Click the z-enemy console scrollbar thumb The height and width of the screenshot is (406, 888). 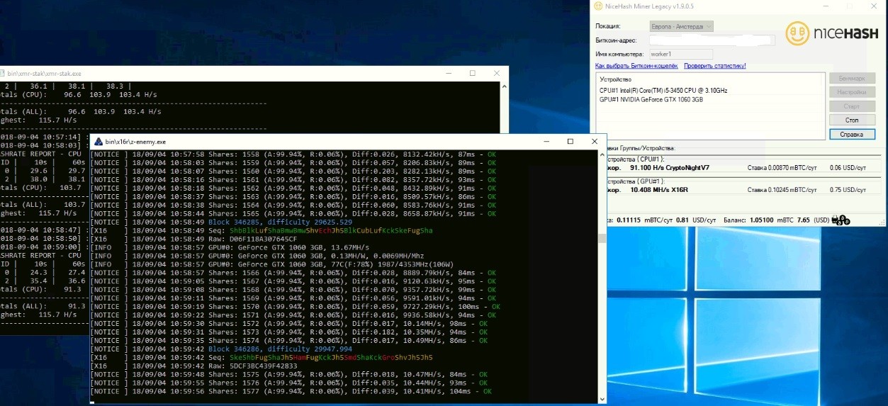pos(602,239)
